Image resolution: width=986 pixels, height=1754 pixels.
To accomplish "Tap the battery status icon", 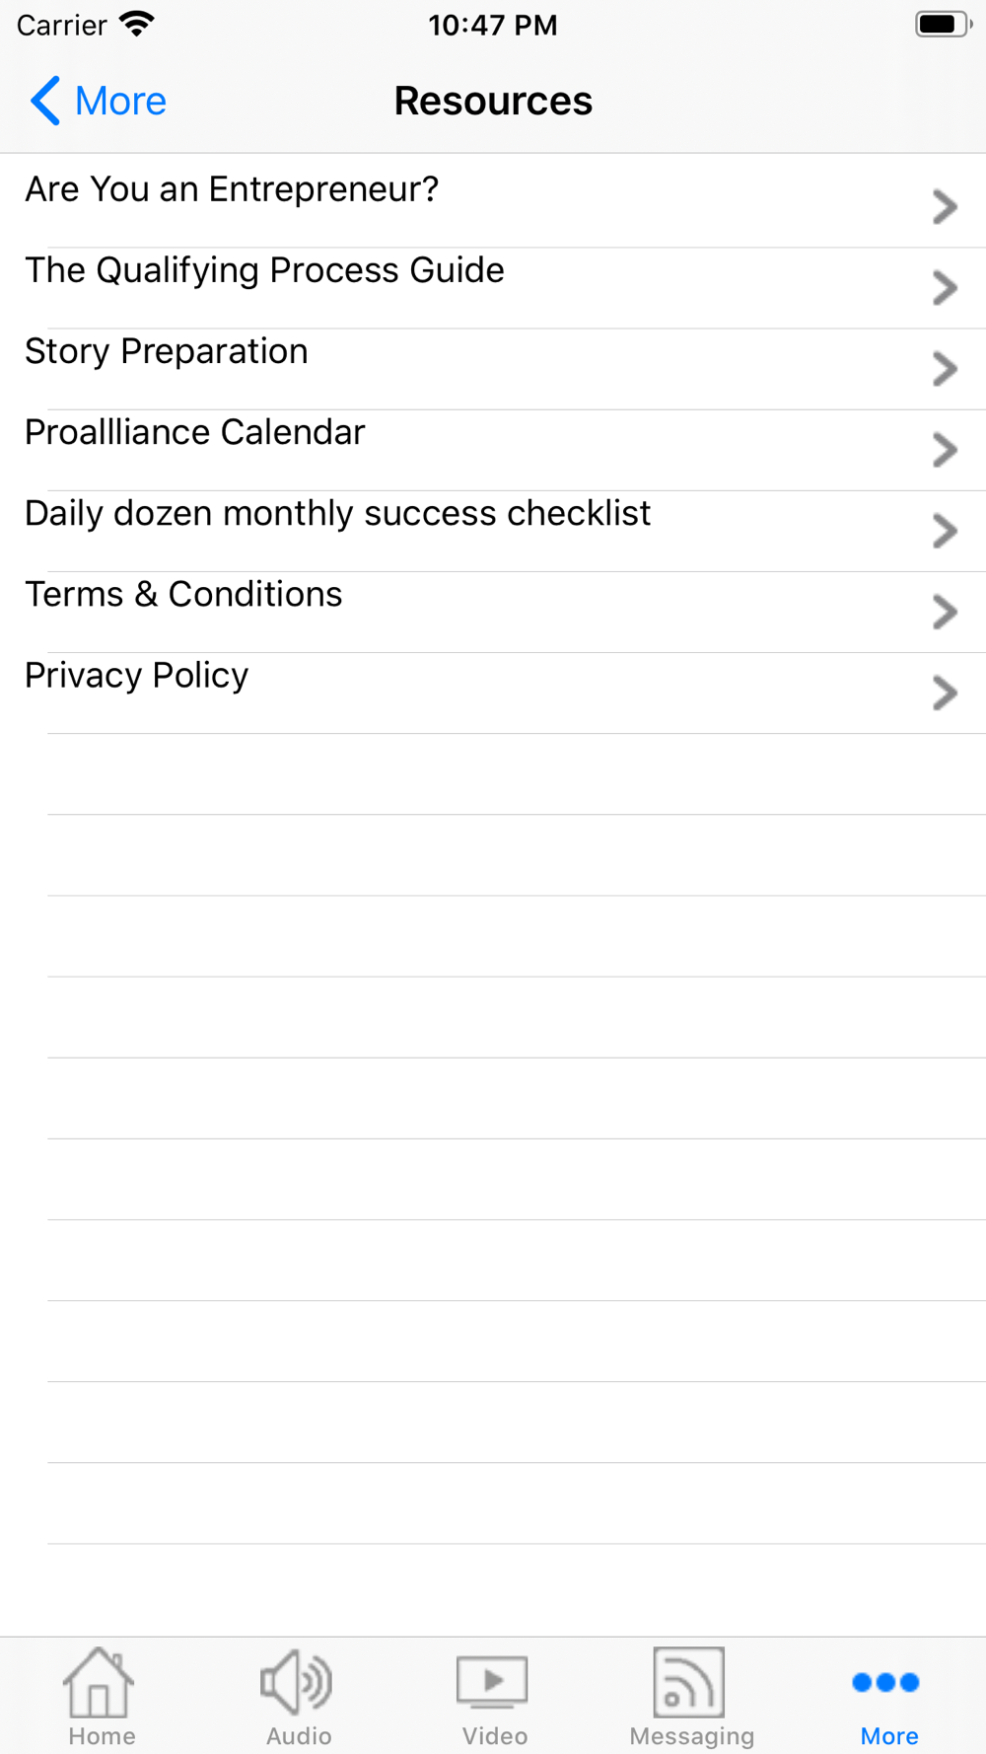I will (942, 25).
